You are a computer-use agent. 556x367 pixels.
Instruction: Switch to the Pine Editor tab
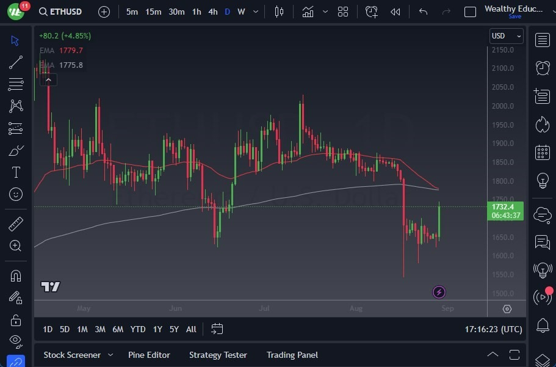point(149,355)
